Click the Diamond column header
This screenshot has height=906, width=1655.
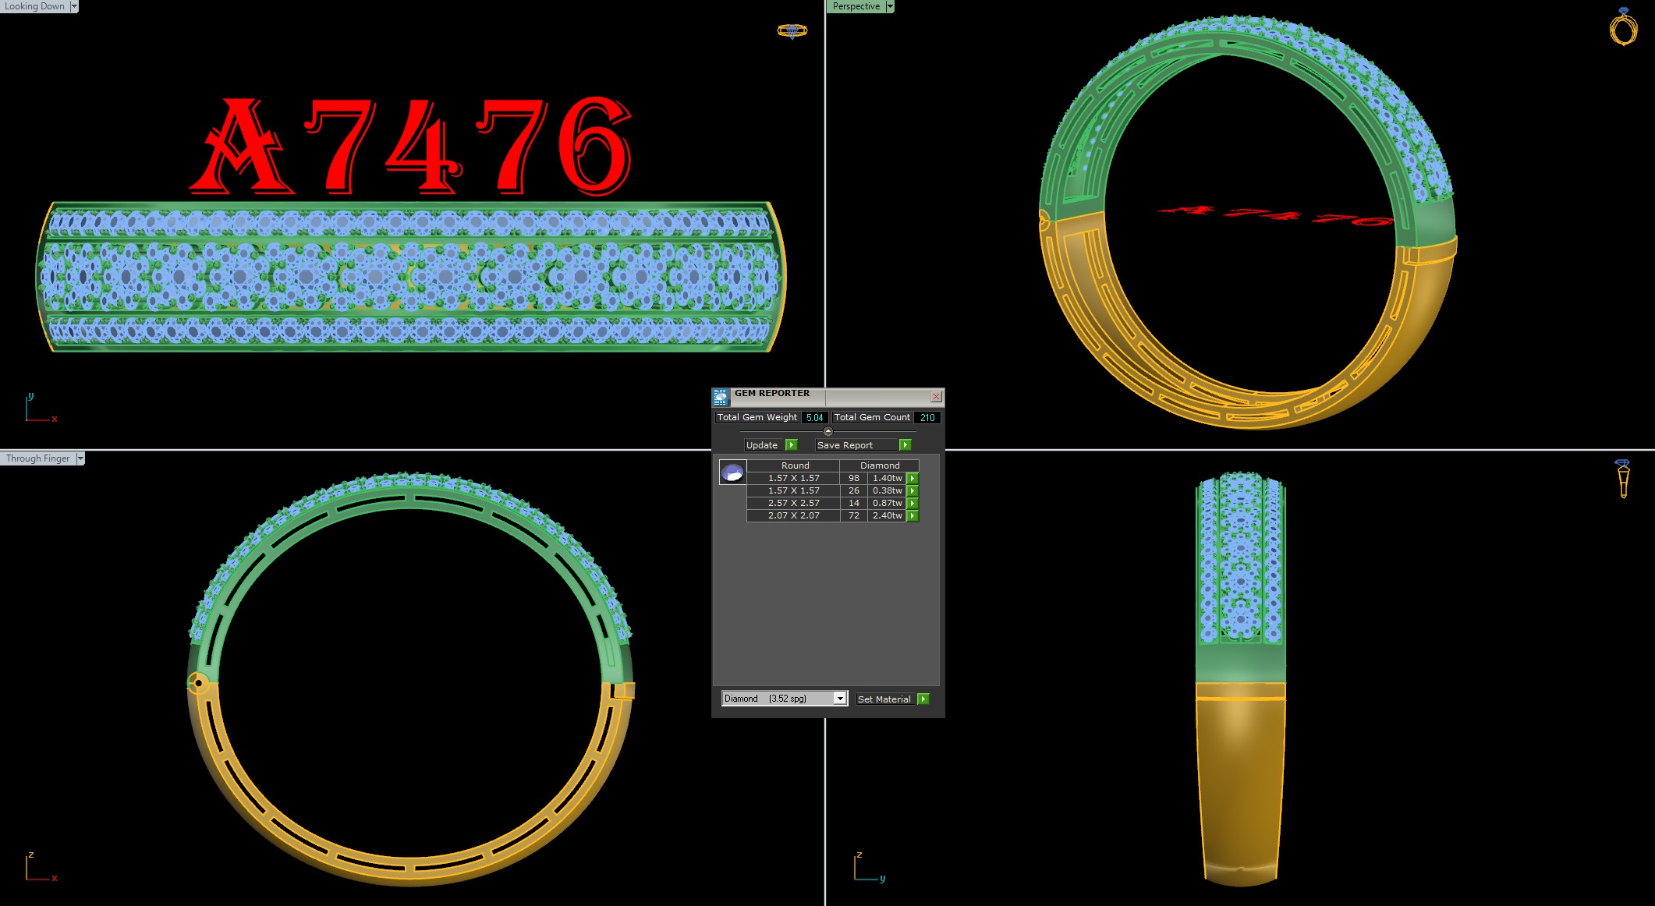point(880,465)
